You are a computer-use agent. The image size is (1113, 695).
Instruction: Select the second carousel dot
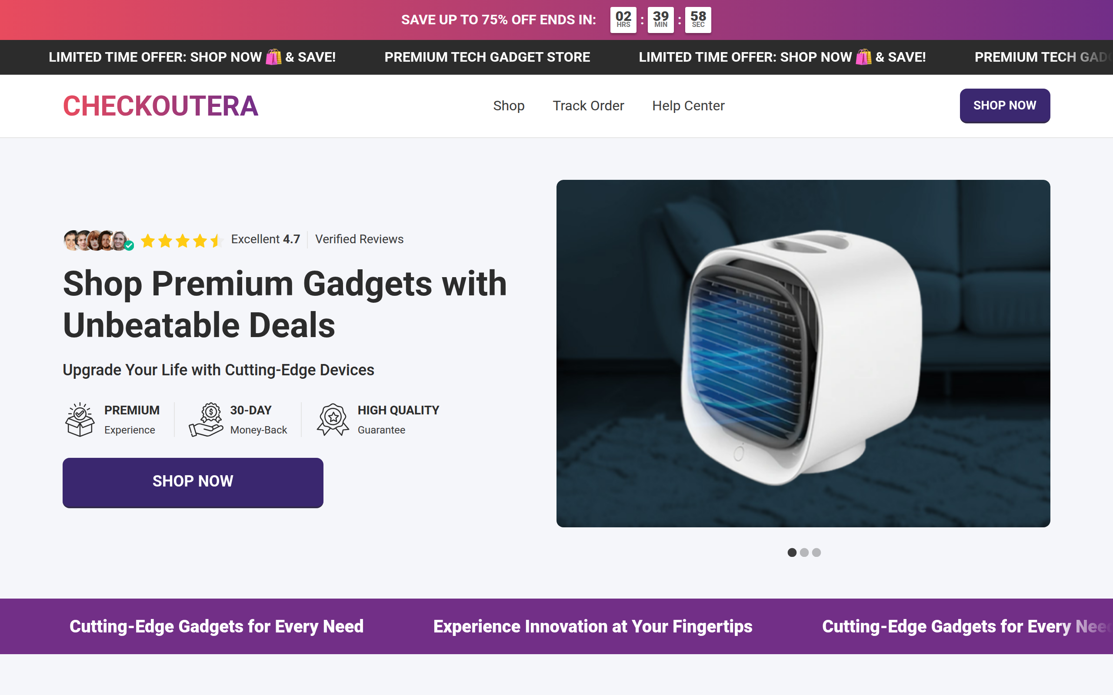[804, 552]
